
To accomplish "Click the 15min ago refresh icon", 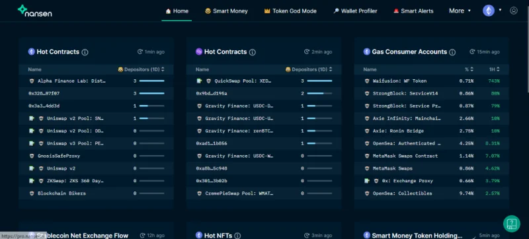I will click(472, 52).
